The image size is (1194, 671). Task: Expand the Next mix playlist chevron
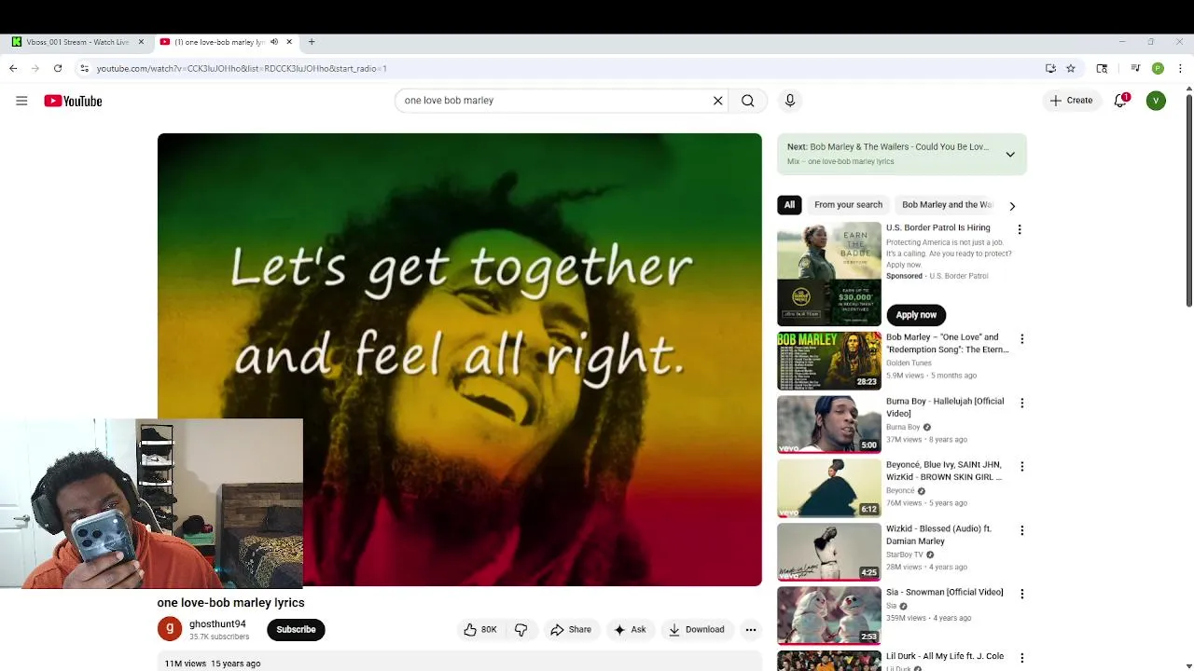(x=1010, y=155)
